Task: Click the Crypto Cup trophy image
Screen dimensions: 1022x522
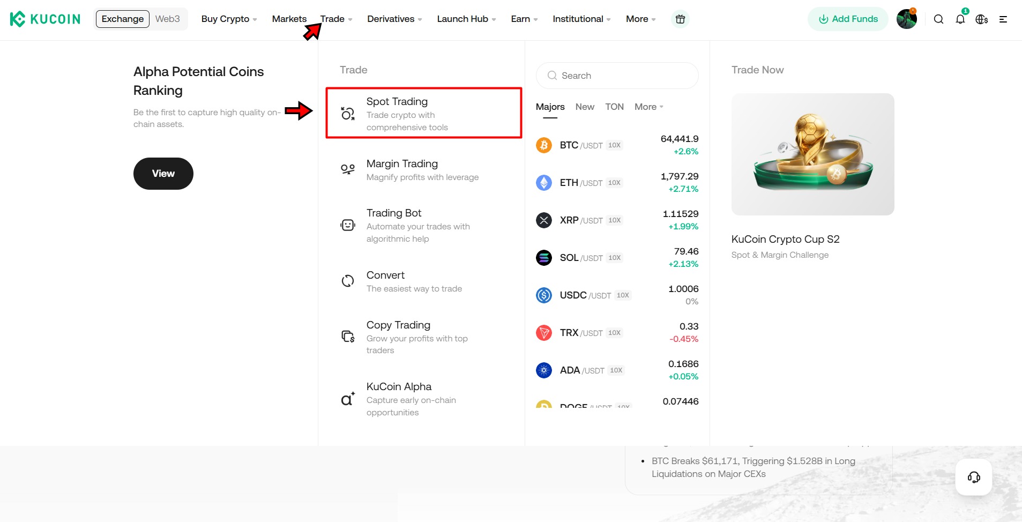Action: coord(812,154)
